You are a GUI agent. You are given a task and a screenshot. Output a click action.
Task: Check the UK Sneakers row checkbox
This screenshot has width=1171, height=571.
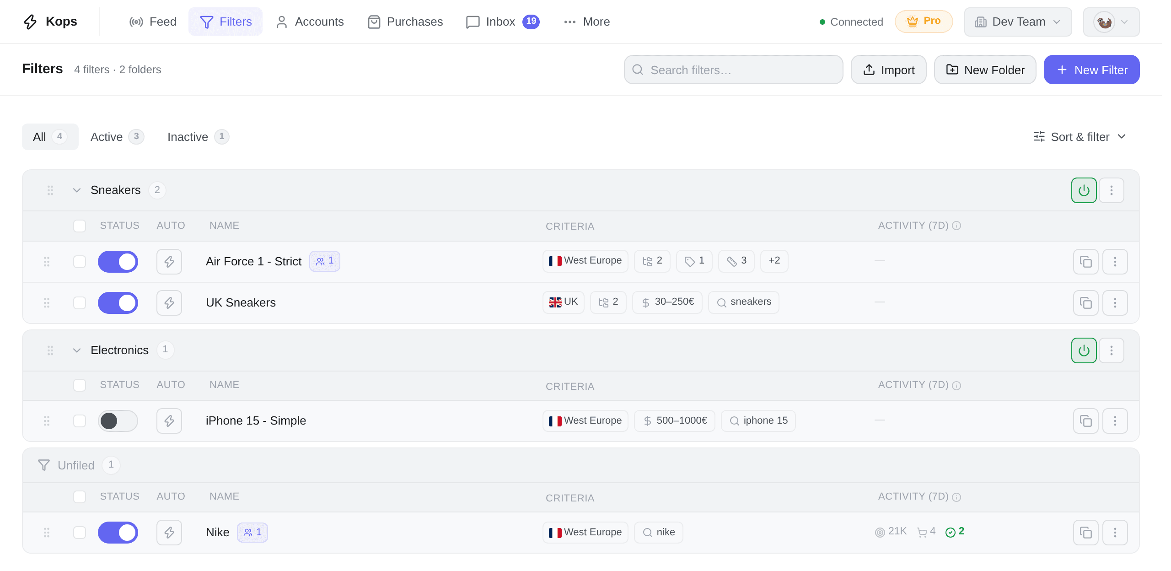tap(80, 303)
